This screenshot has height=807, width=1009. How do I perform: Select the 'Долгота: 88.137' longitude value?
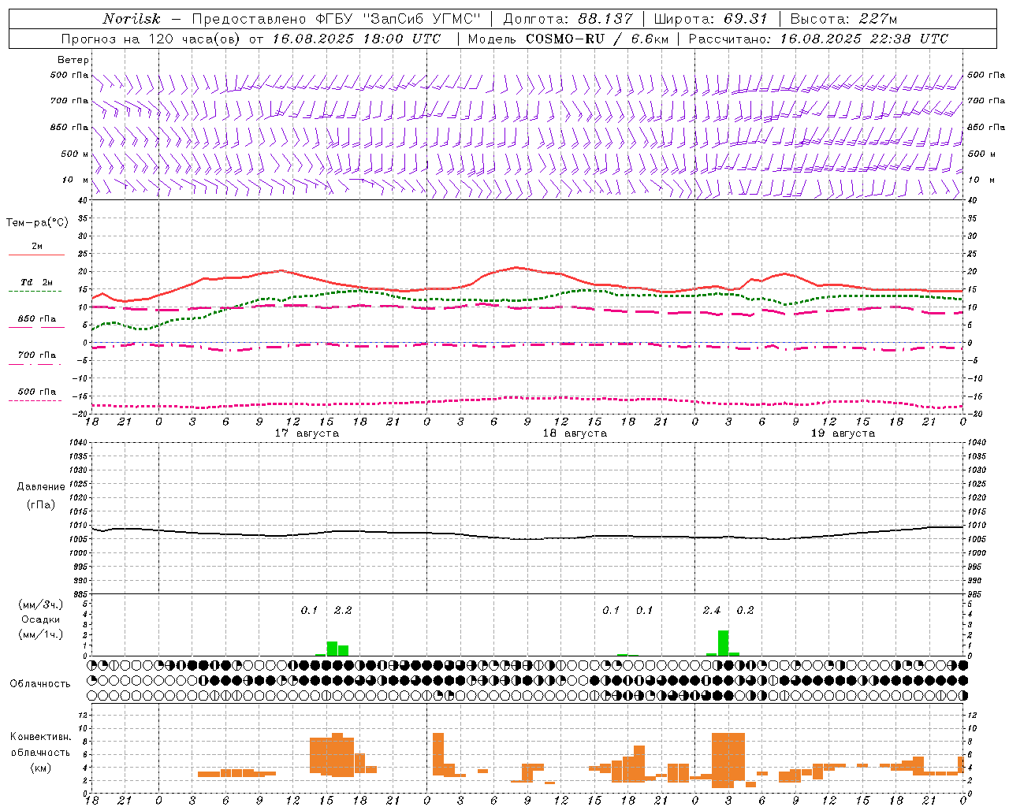(568, 19)
